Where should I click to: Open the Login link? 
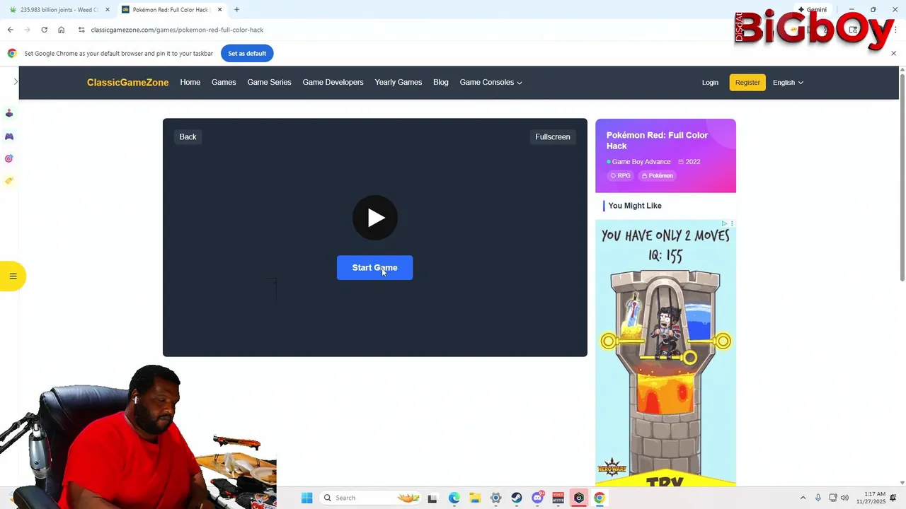pyautogui.click(x=710, y=82)
